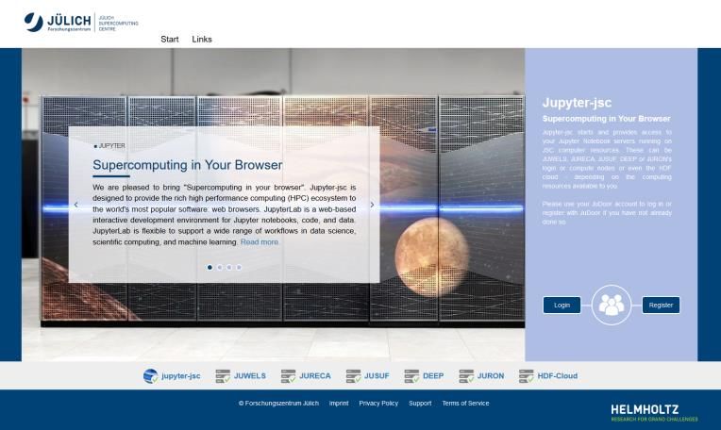Viewport: 721px width, 430px height.
Task: Go to next carousel slide arrow
Action: click(372, 205)
